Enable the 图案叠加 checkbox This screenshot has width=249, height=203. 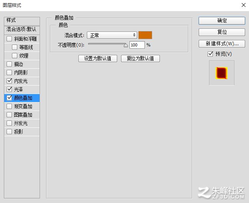coord(9,115)
